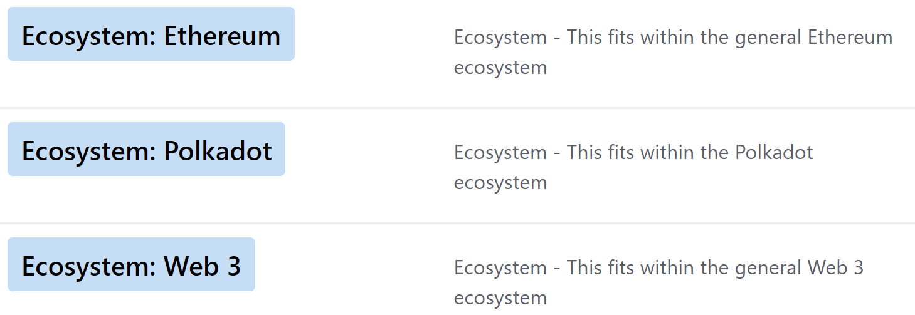The height and width of the screenshot is (315, 915).
Task: Filter by the Polkadot ecosystem tag
Action: click(146, 150)
